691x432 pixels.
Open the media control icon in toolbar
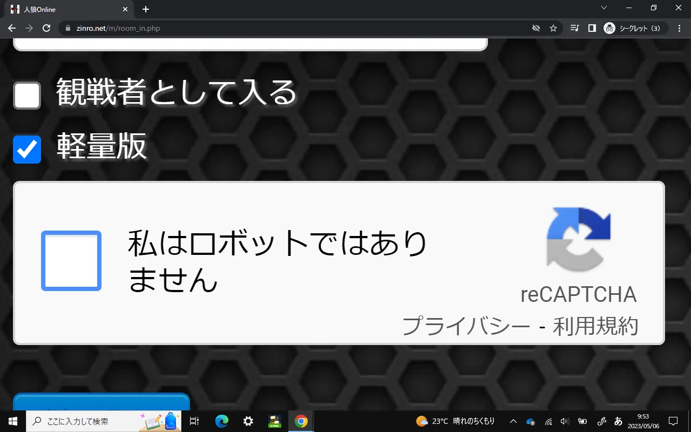tap(575, 28)
